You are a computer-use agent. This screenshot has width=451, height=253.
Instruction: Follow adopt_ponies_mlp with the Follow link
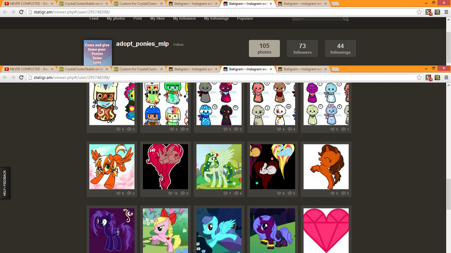point(178,44)
